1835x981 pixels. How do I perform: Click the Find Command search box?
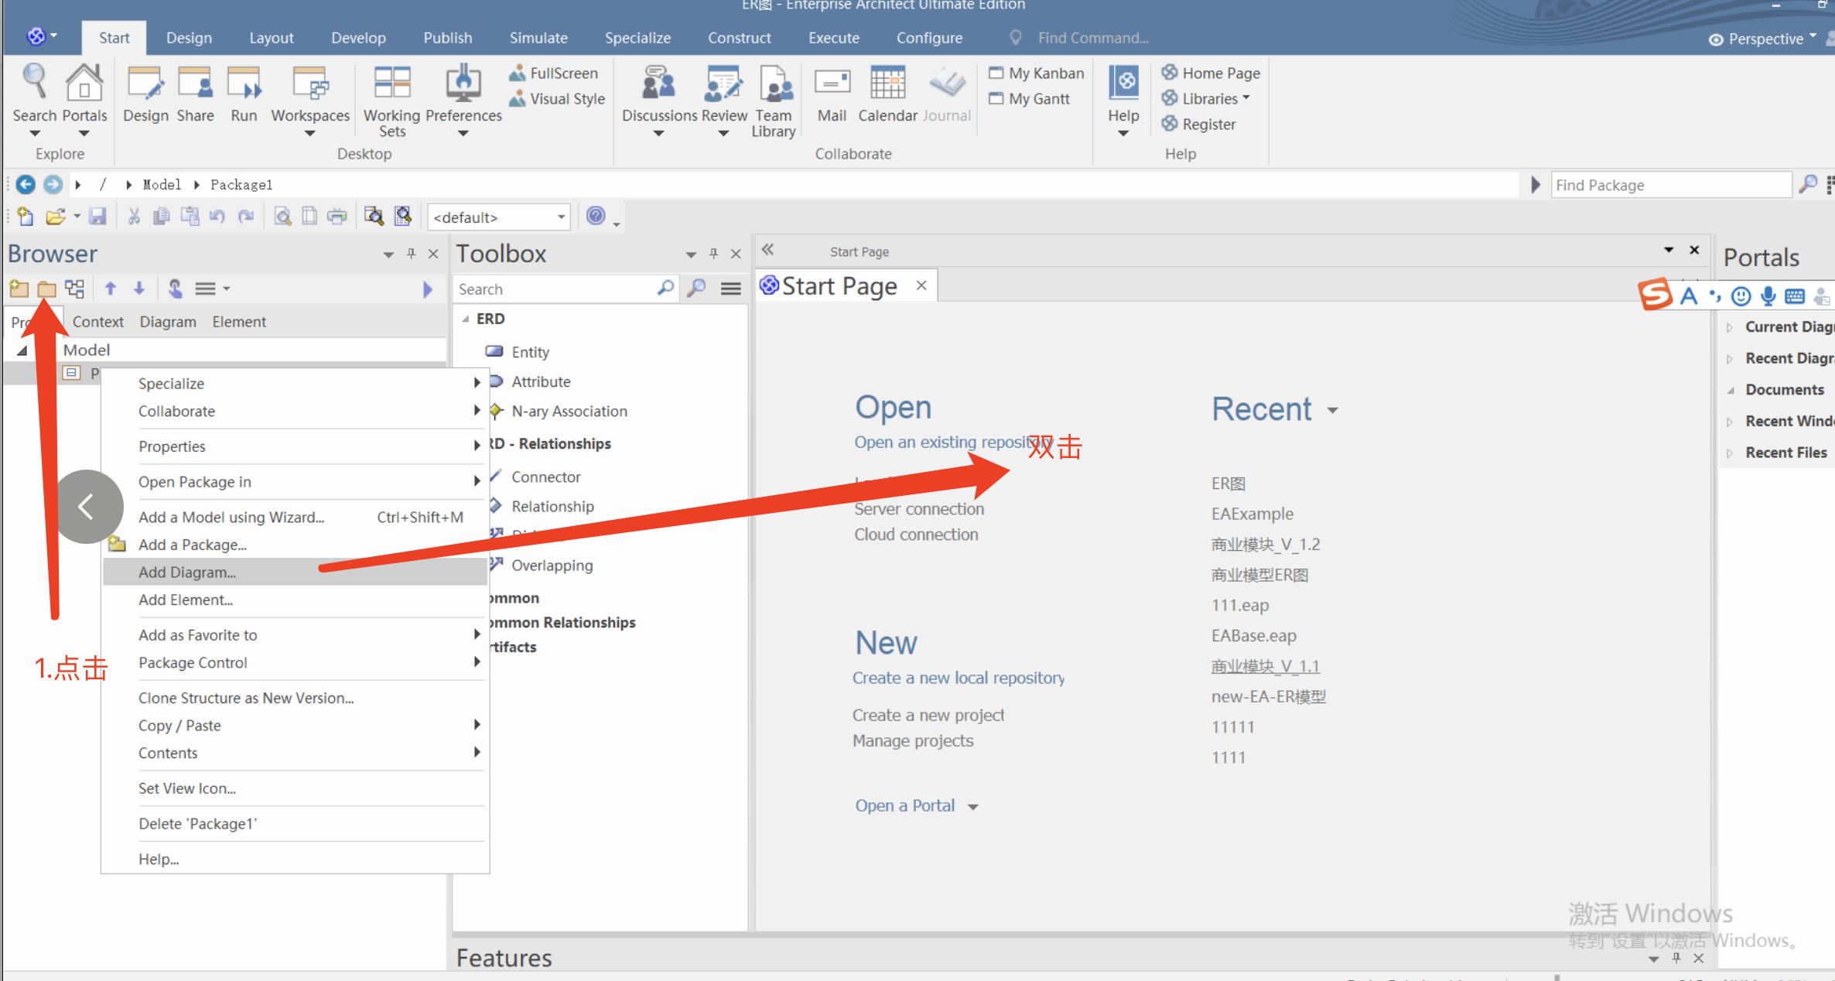pos(1092,37)
